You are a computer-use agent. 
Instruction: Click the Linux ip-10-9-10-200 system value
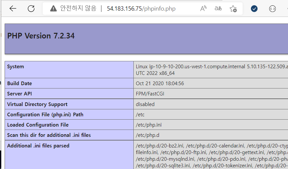pyautogui.click(x=212, y=70)
